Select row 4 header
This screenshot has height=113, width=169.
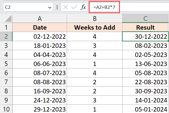point(6,55)
